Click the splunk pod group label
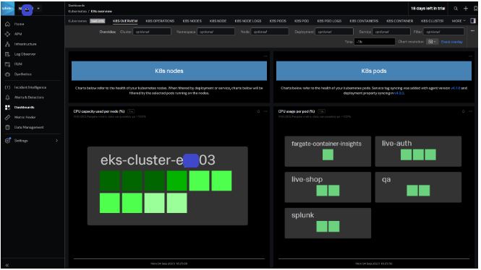This screenshot has width=481, height=270. pos(302,215)
